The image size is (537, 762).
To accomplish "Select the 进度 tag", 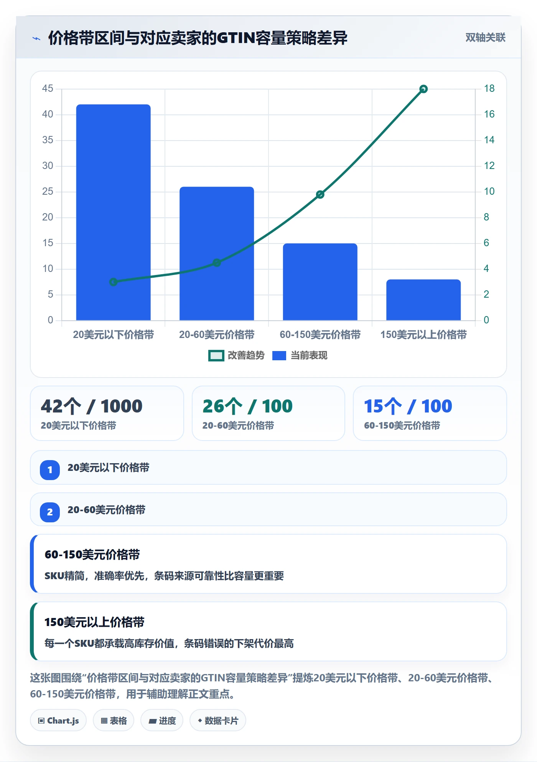I will coord(162,721).
